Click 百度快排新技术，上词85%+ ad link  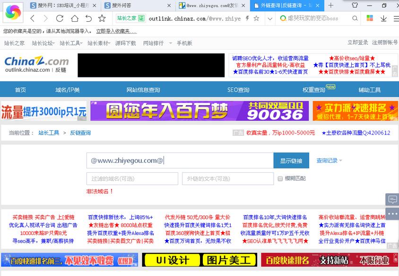pos(121,217)
